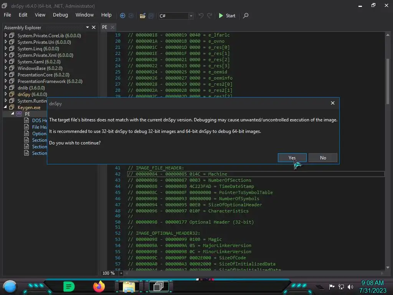Screen dimensions: 393x295
Task: Close the Assembly Explorer panel
Action: [x=94, y=27]
